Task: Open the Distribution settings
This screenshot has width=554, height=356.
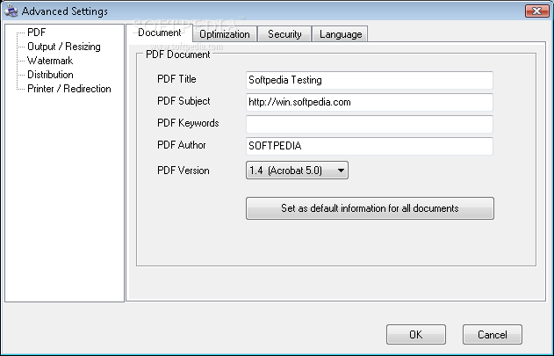Action: point(51,75)
